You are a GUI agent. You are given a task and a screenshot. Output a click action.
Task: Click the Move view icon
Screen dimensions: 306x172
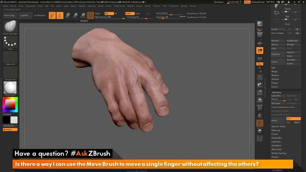pos(260,85)
